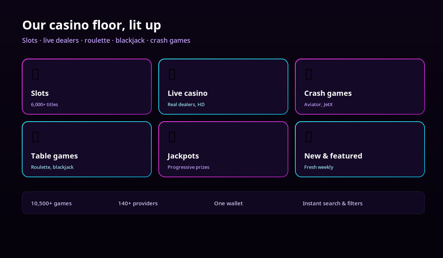Click the 'Real dealers, HD' text

click(x=186, y=105)
